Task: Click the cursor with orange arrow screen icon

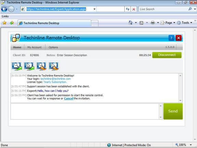Action: [x=54, y=66]
